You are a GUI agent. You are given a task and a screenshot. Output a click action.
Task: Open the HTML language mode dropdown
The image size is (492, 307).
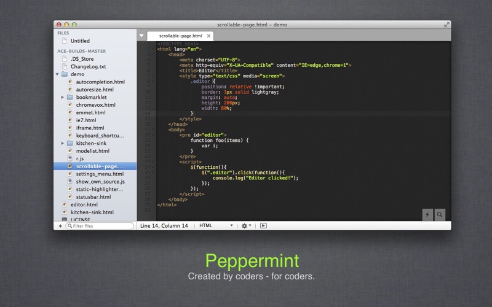coord(215,226)
